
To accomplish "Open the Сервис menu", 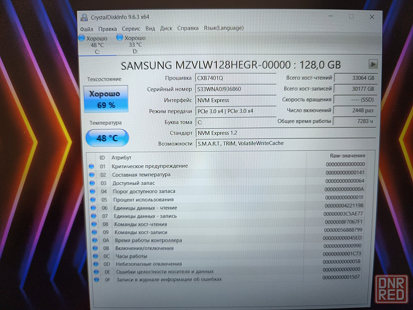I will click(131, 29).
